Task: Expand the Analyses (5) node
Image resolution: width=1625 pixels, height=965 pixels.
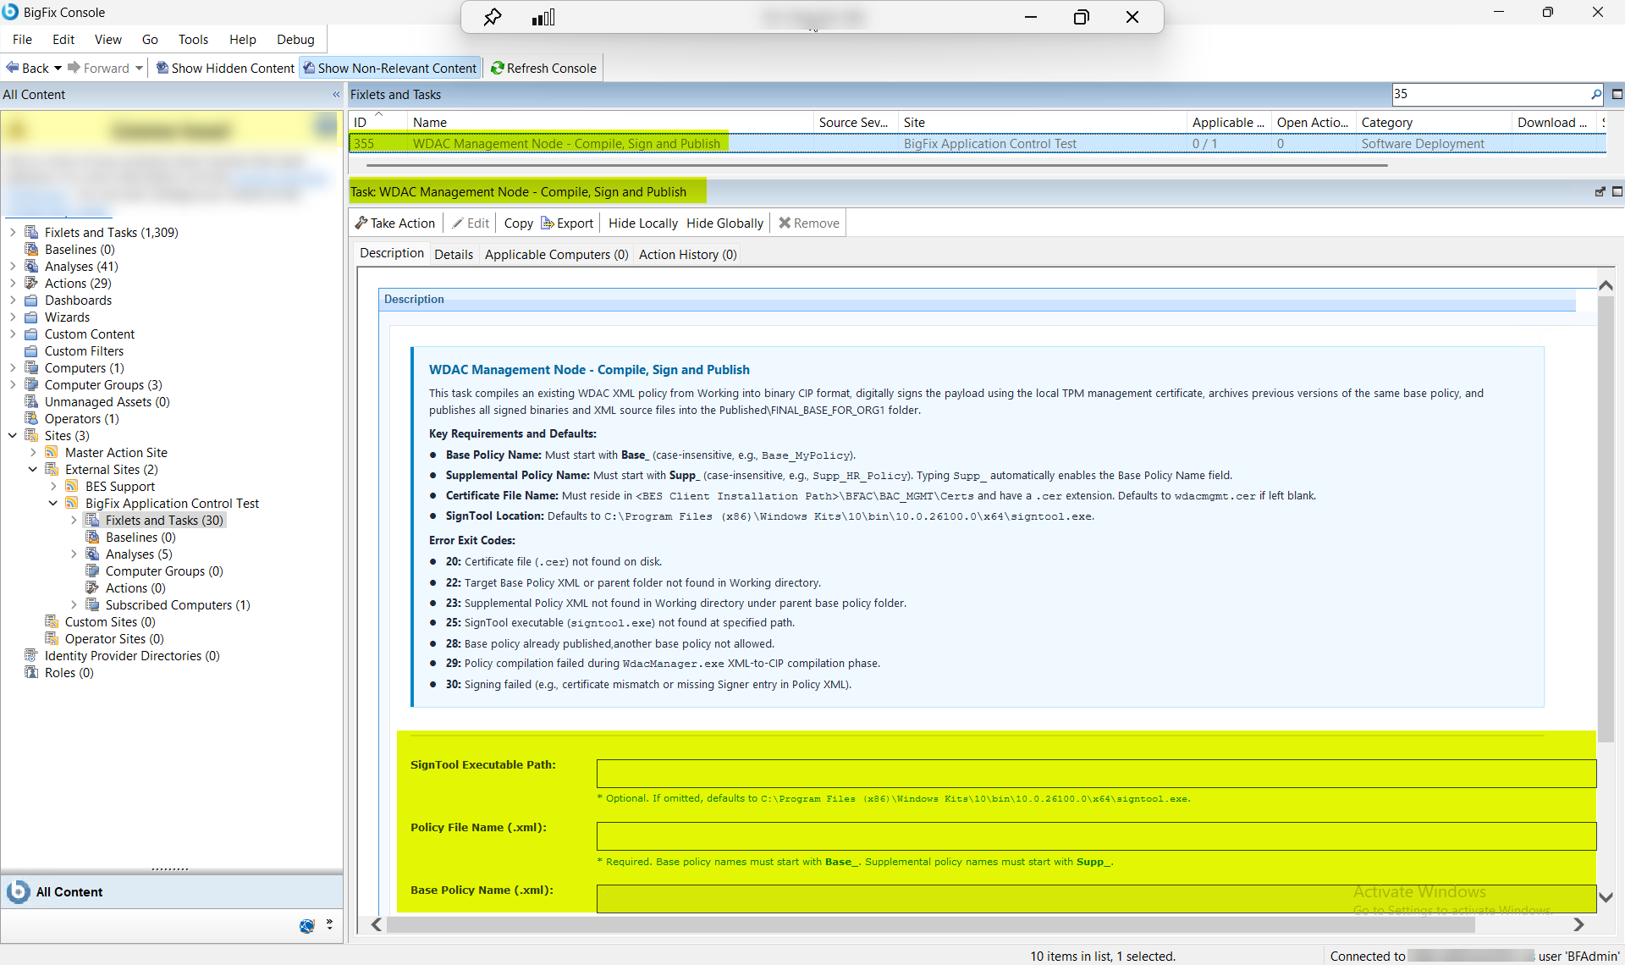Action: (74, 554)
